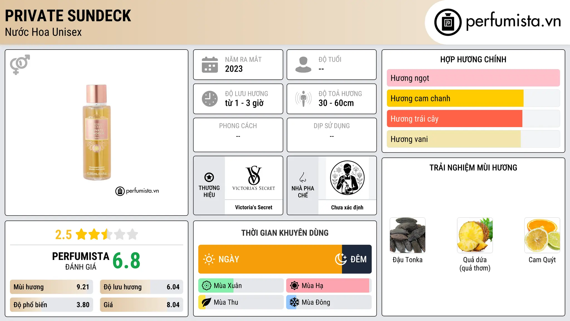Click the sillage projection icon
The image size is (570, 321).
pos(303,99)
